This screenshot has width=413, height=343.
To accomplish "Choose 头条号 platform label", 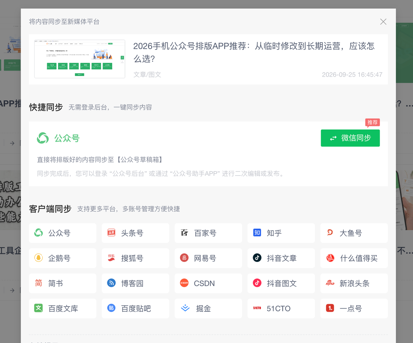I will click(132, 233).
